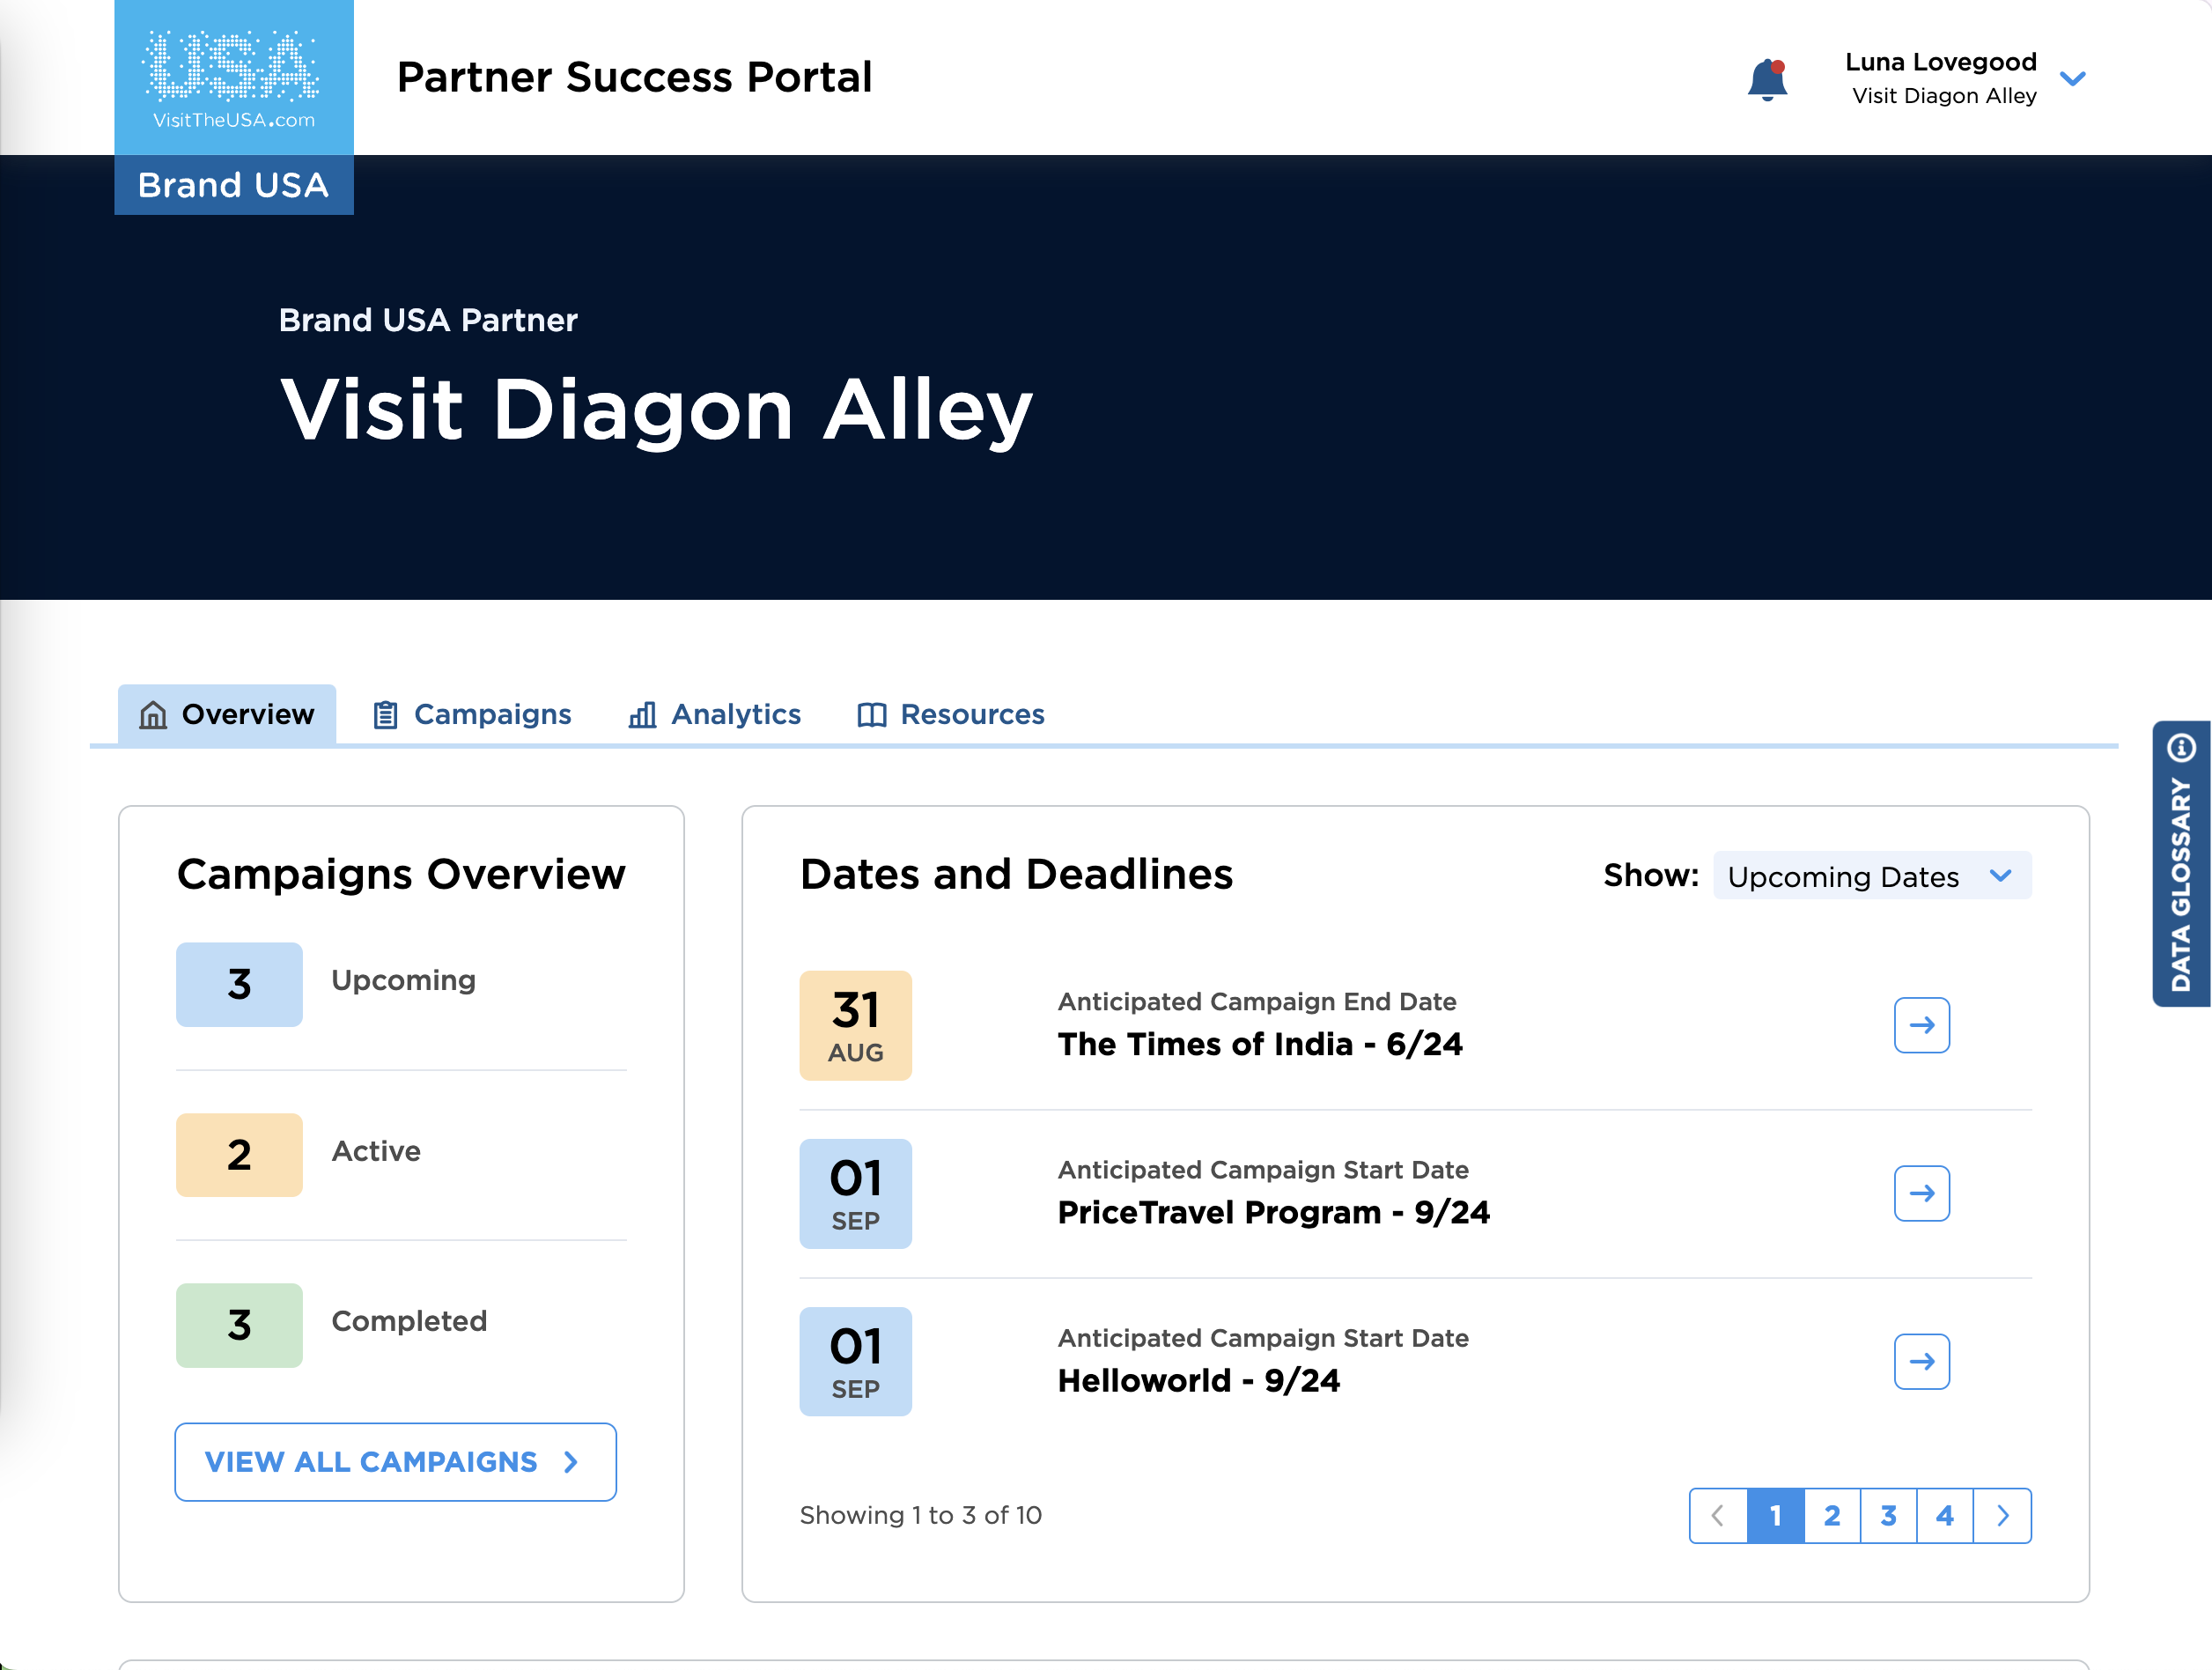Select page 2 in pagination

click(1832, 1516)
